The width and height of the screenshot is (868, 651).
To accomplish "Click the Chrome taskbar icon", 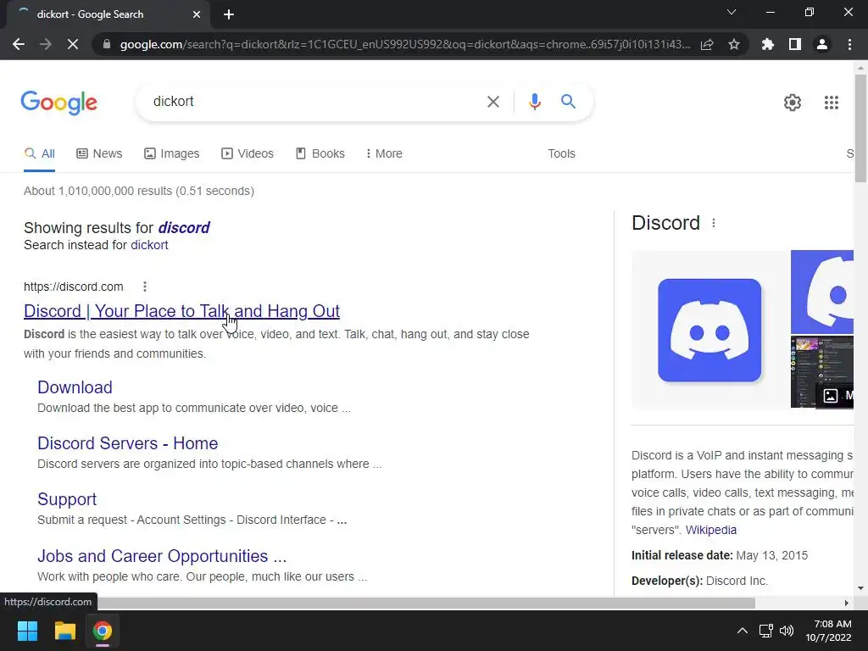I will pyautogui.click(x=102, y=631).
